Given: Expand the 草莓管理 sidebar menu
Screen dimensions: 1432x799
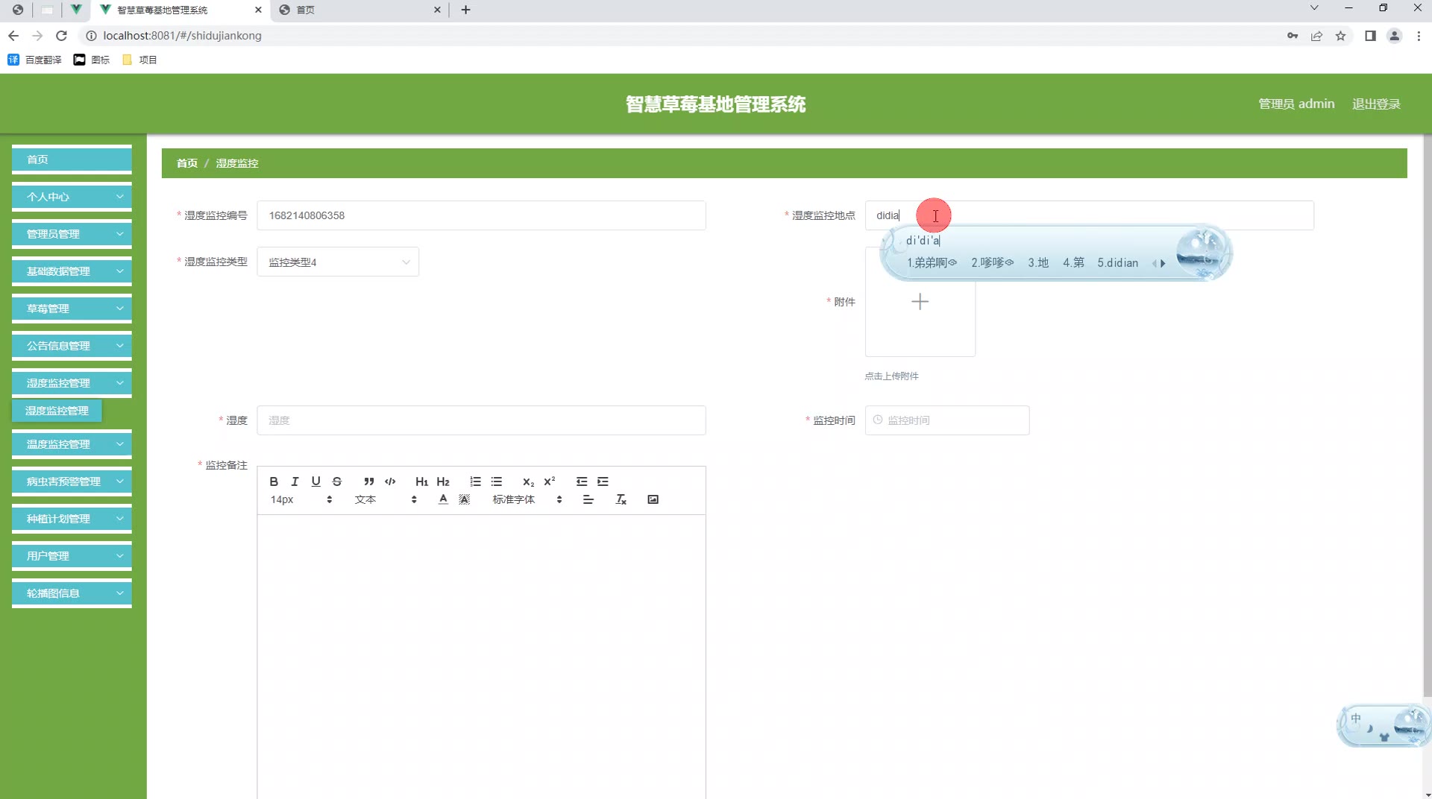Looking at the screenshot, I should [72, 309].
